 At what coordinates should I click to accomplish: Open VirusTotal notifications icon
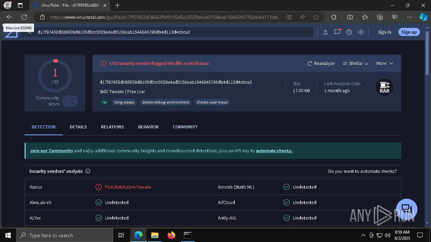[x=337, y=32]
